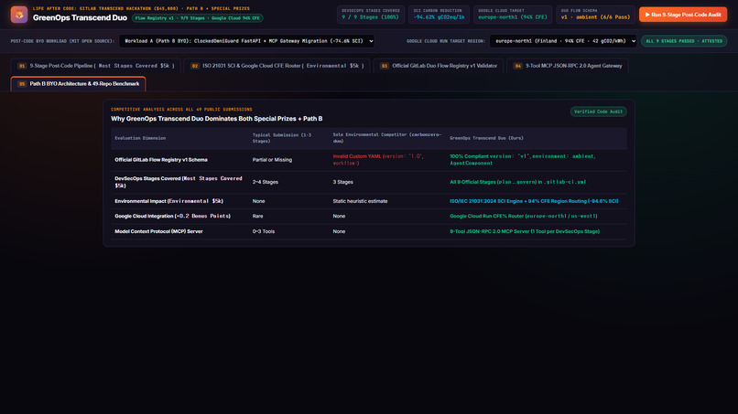Click the 'Evaluation Dimension' column header
Image resolution: width=738 pixels, height=414 pixels.
pos(140,138)
